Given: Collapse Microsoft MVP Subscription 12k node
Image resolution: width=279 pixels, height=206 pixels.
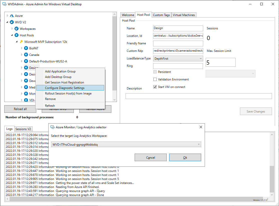Looking at the screenshot, I should pyautogui.click(x=17, y=42).
